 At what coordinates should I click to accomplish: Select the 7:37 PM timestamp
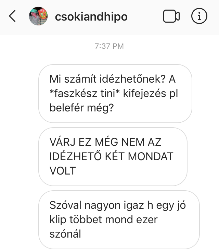point(109,46)
